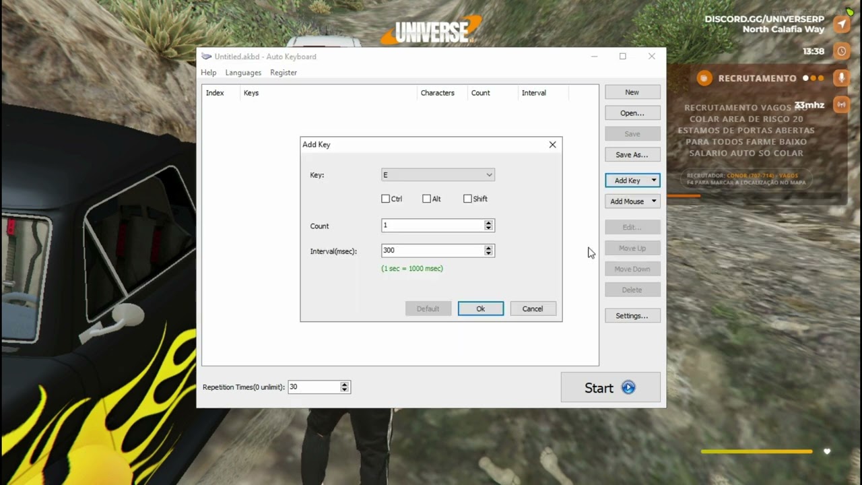Screen dimensions: 862x485
Task: Click the Default button in Add Key dialog
Action: pyautogui.click(x=428, y=309)
